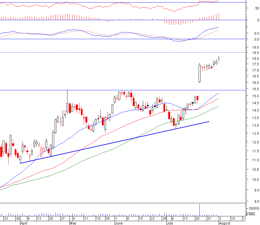Click the 15.5 price axis label
The width and height of the screenshot is (260, 225).
point(256,89)
